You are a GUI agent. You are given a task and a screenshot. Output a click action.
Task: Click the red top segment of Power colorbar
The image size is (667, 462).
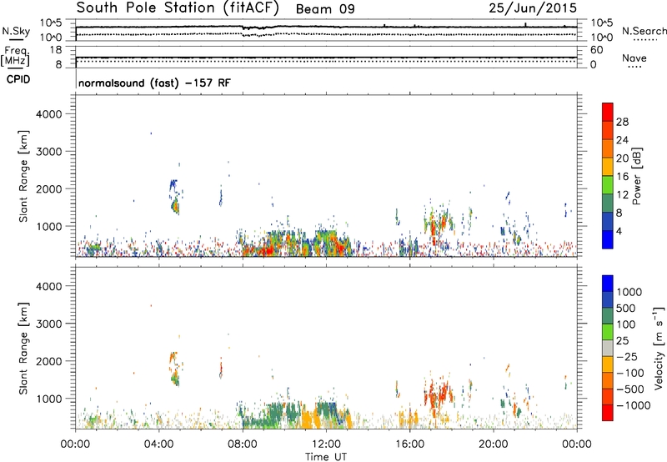click(x=608, y=112)
